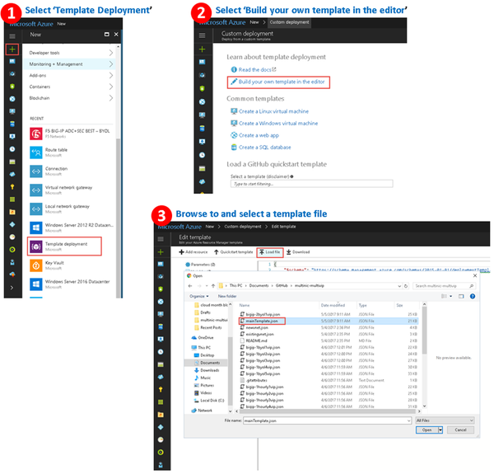Click Quickstart template in the Edit template toolbar
This screenshot has height=474, width=494.
(x=234, y=252)
